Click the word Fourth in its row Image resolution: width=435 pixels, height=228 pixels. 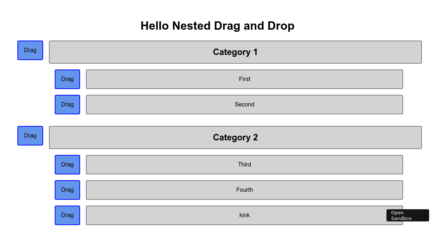[x=244, y=190]
